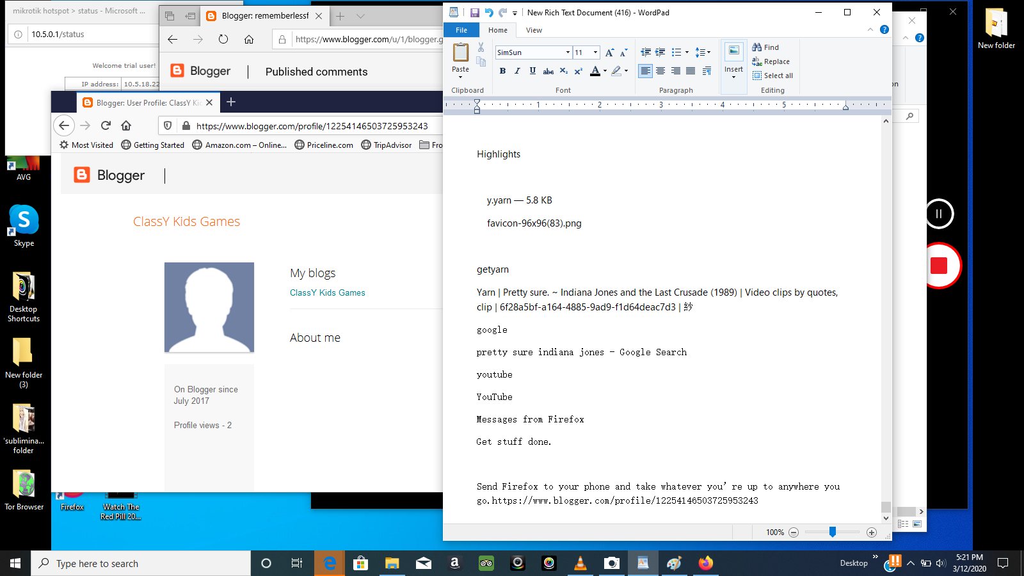
Task: Pause the screen recording
Action: pyautogui.click(x=939, y=214)
